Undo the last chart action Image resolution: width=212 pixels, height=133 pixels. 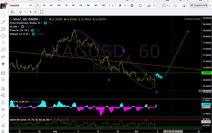pyautogui.click(x=31, y=12)
